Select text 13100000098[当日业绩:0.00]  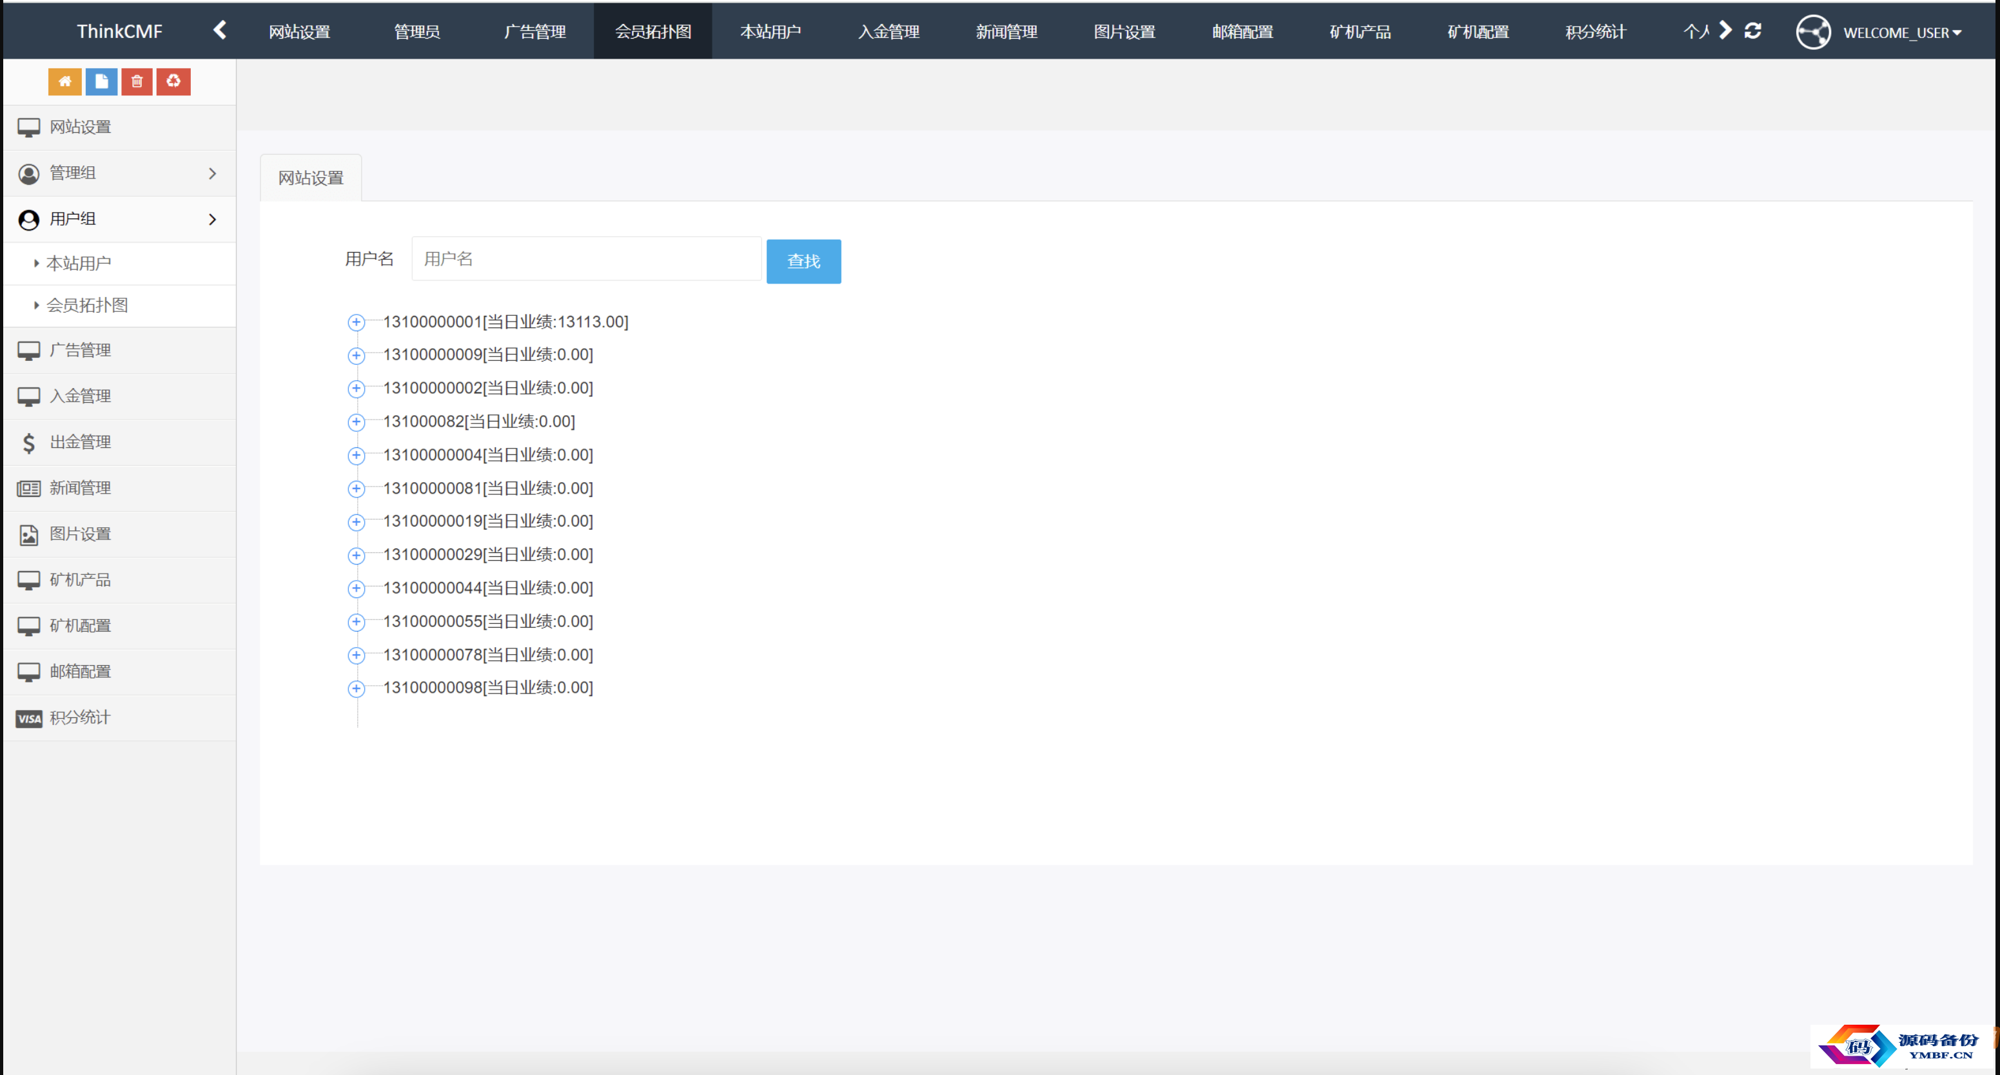487,688
